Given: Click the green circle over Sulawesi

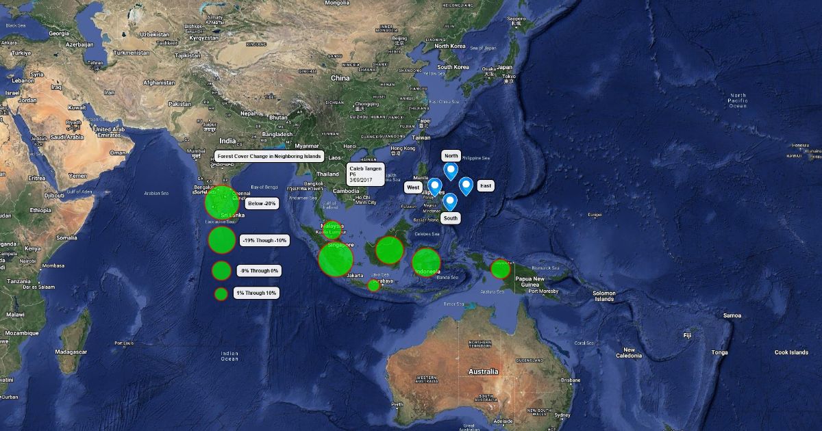Looking at the screenshot, I should tap(425, 263).
